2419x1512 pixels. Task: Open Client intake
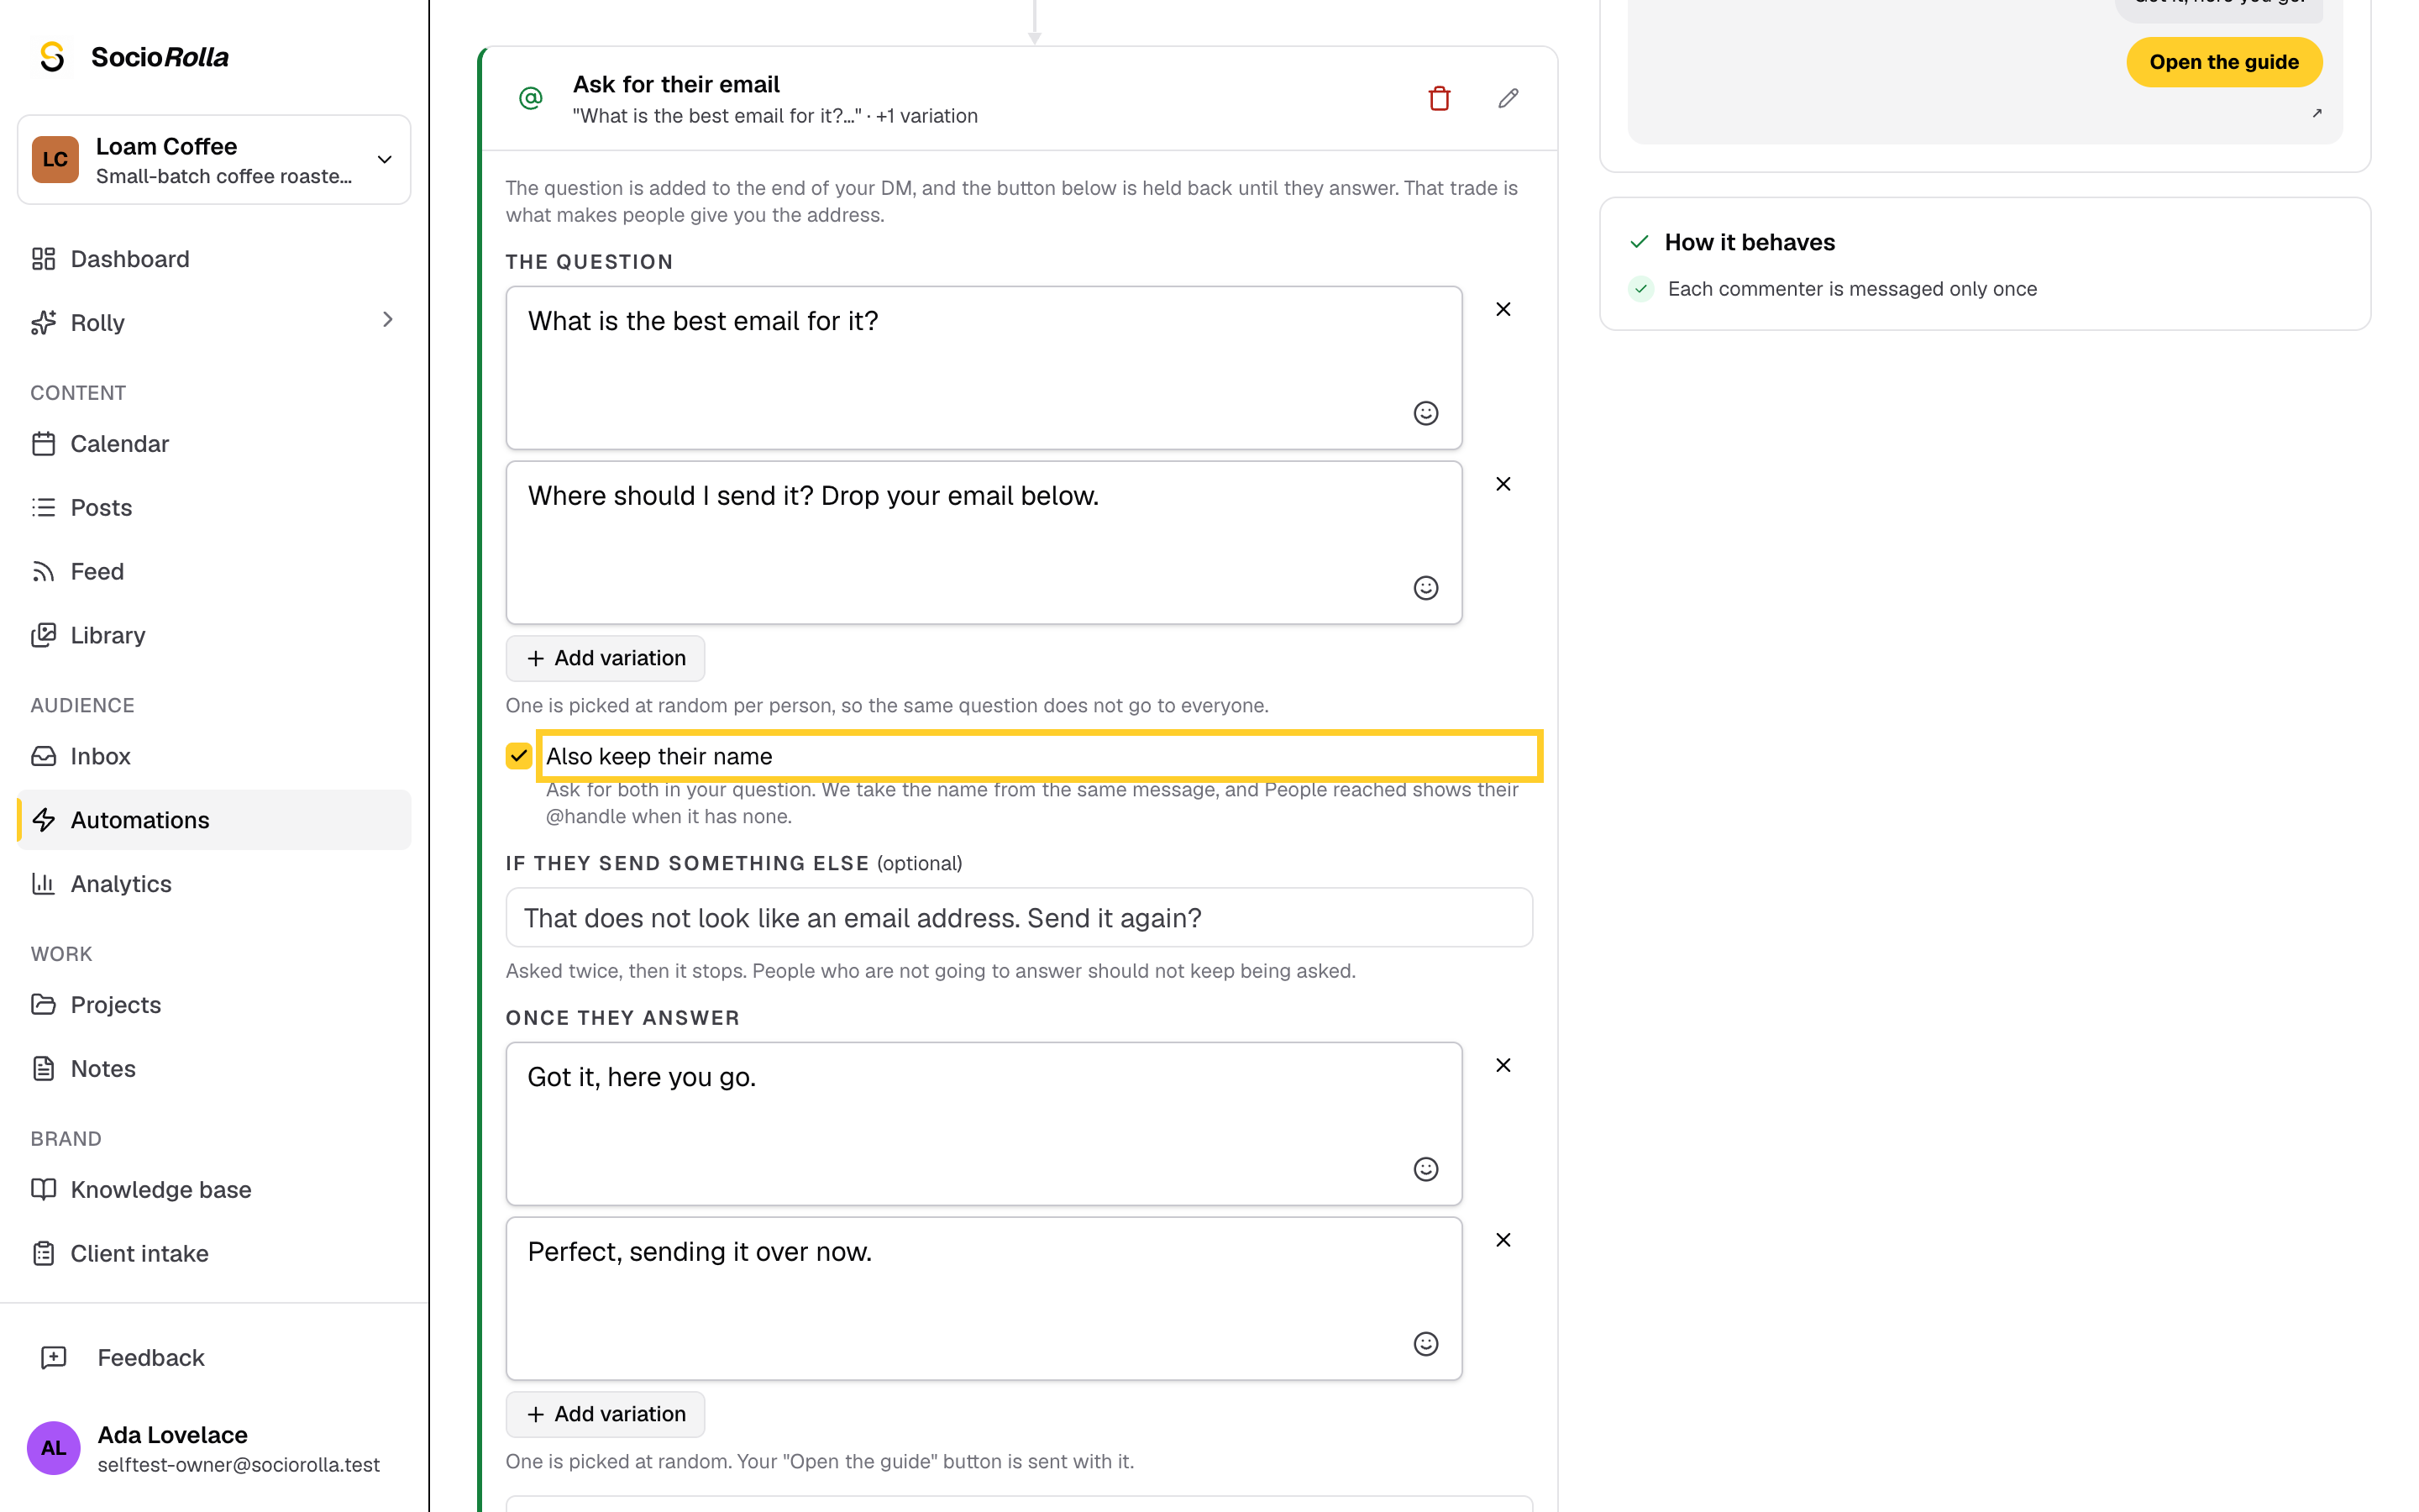coord(214,1254)
